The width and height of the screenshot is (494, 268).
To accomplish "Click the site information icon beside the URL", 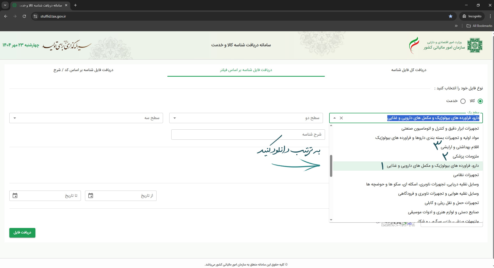I will (x=35, y=16).
